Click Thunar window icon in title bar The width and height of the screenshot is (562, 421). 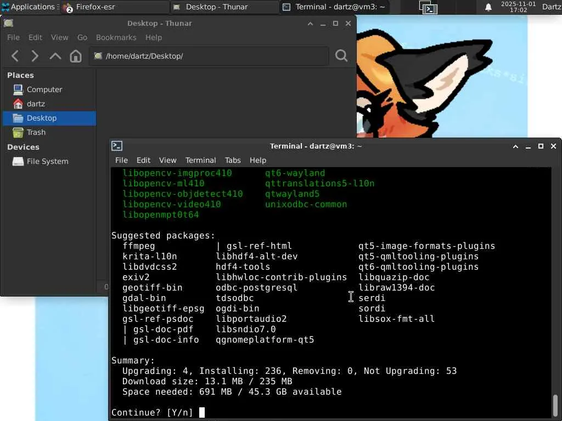[x=9, y=23]
